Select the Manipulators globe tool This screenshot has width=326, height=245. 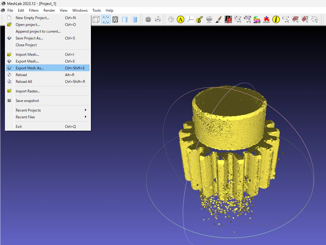tap(171, 19)
